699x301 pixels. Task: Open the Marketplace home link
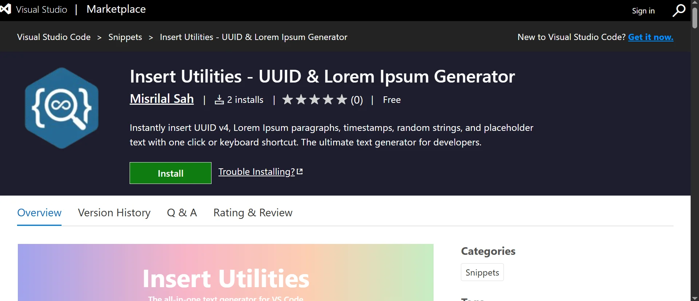pos(116,9)
